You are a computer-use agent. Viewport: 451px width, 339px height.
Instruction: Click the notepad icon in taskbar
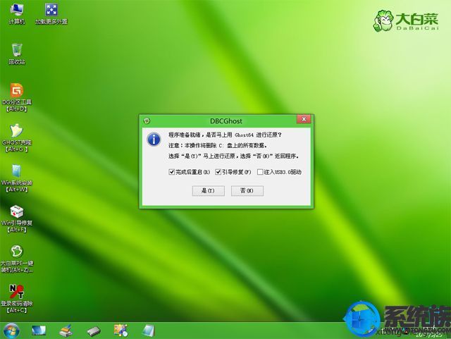pyautogui.click(x=149, y=331)
